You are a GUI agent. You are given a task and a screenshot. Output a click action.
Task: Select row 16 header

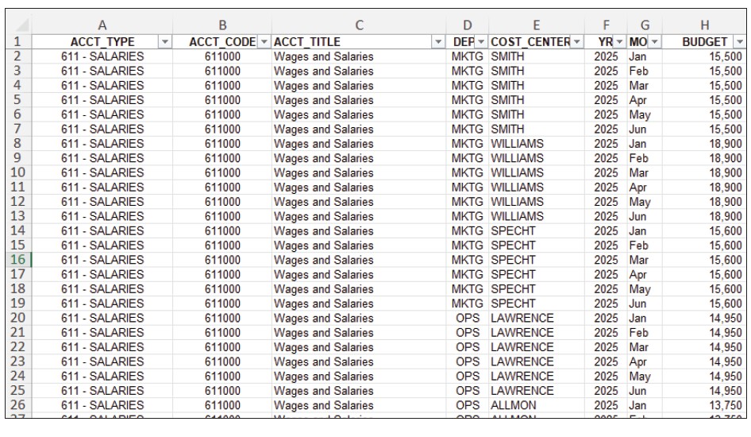[x=17, y=260]
